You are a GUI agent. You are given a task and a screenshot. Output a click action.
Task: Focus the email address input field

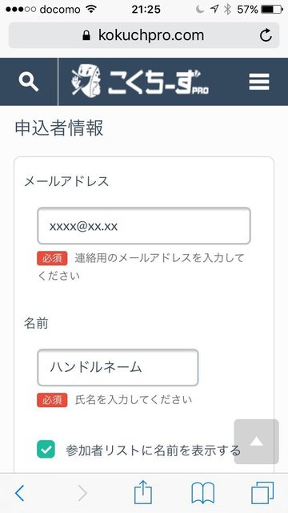[x=144, y=226]
